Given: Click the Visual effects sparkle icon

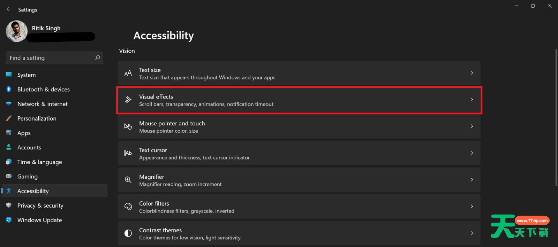Looking at the screenshot, I should pyautogui.click(x=128, y=100).
